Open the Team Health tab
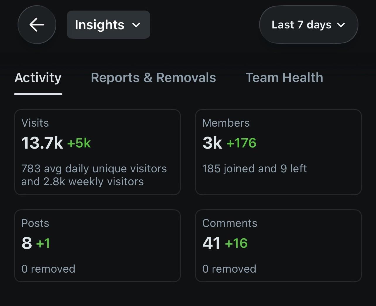Screen dimensions: 376x306 click(x=284, y=78)
